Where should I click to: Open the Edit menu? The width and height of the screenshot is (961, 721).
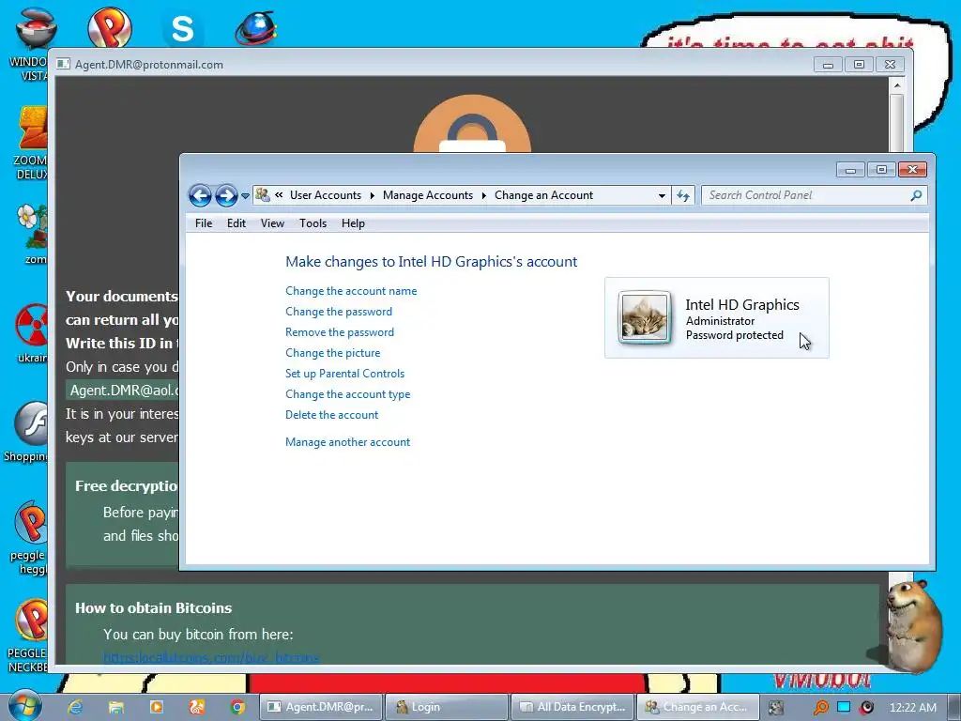click(236, 223)
